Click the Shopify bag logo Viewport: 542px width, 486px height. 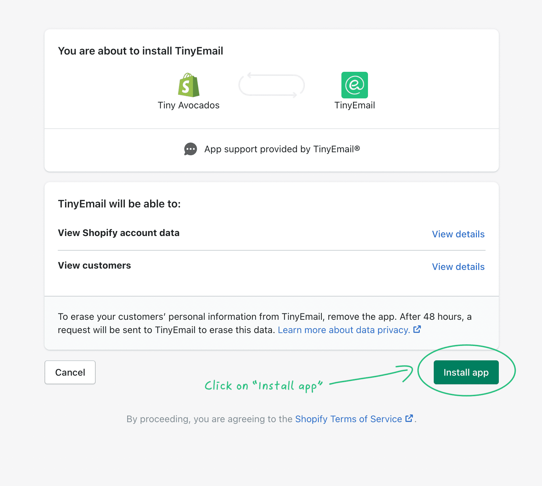pyautogui.click(x=189, y=85)
